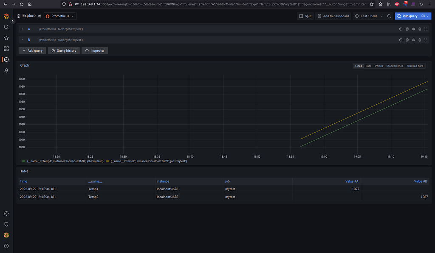Screen dimensions: 435x253
Task: Disable query A with the eye toggle
Action: [x=413, y=29]
